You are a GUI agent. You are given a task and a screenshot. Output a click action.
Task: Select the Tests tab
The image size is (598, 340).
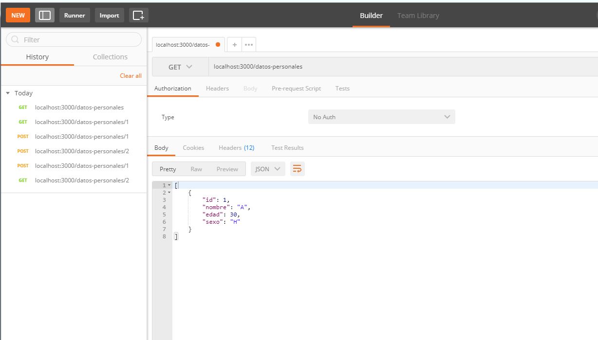342,89
